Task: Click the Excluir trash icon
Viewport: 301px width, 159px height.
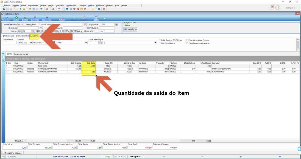Action: tap(25, 18)
